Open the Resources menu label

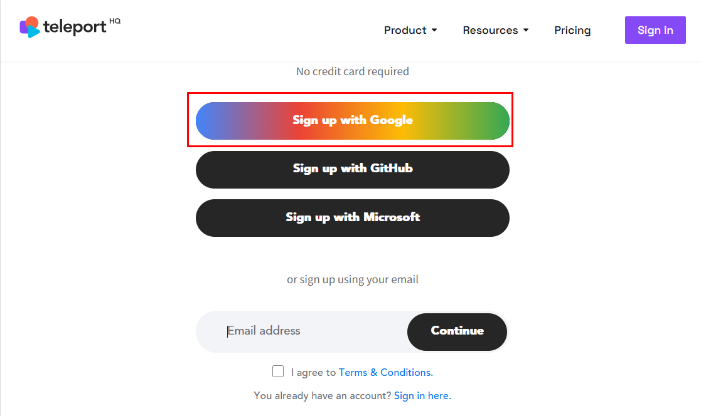click(490, 30)
